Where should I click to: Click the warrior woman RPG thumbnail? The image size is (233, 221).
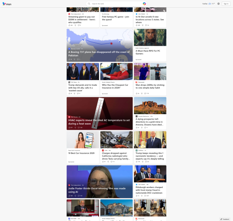(x=150, y=37)
